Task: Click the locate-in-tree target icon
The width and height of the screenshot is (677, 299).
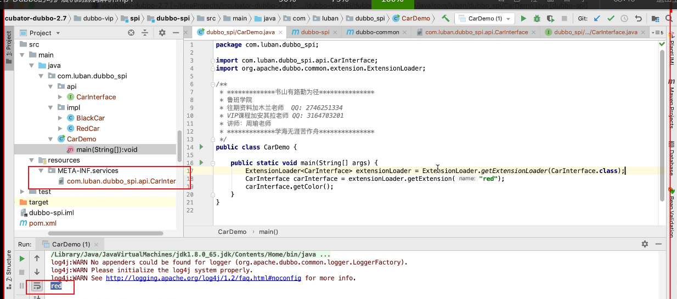Action: [131, 33]
